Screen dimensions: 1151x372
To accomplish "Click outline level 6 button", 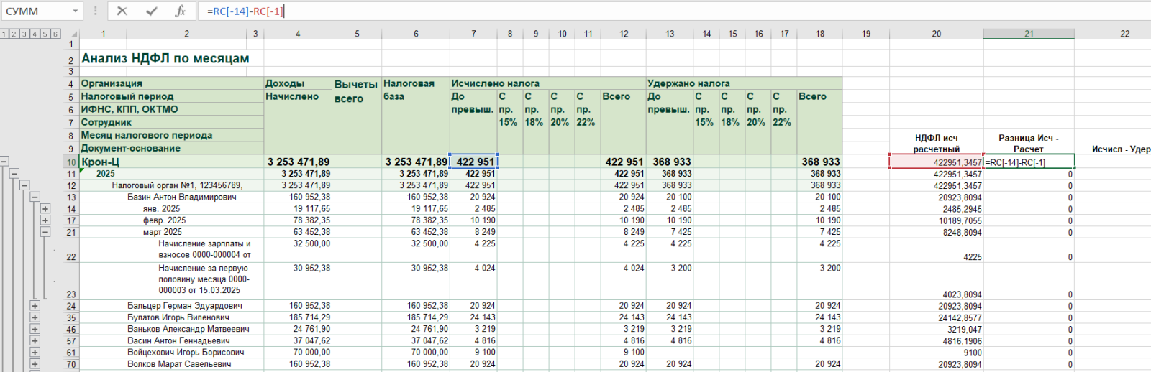I will pyautogui.click(x=55, y=34).
